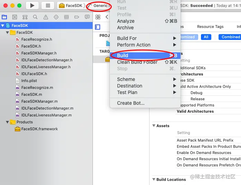Open the Perform Action submenu
The image size is (241, 185).
(145, 45)
